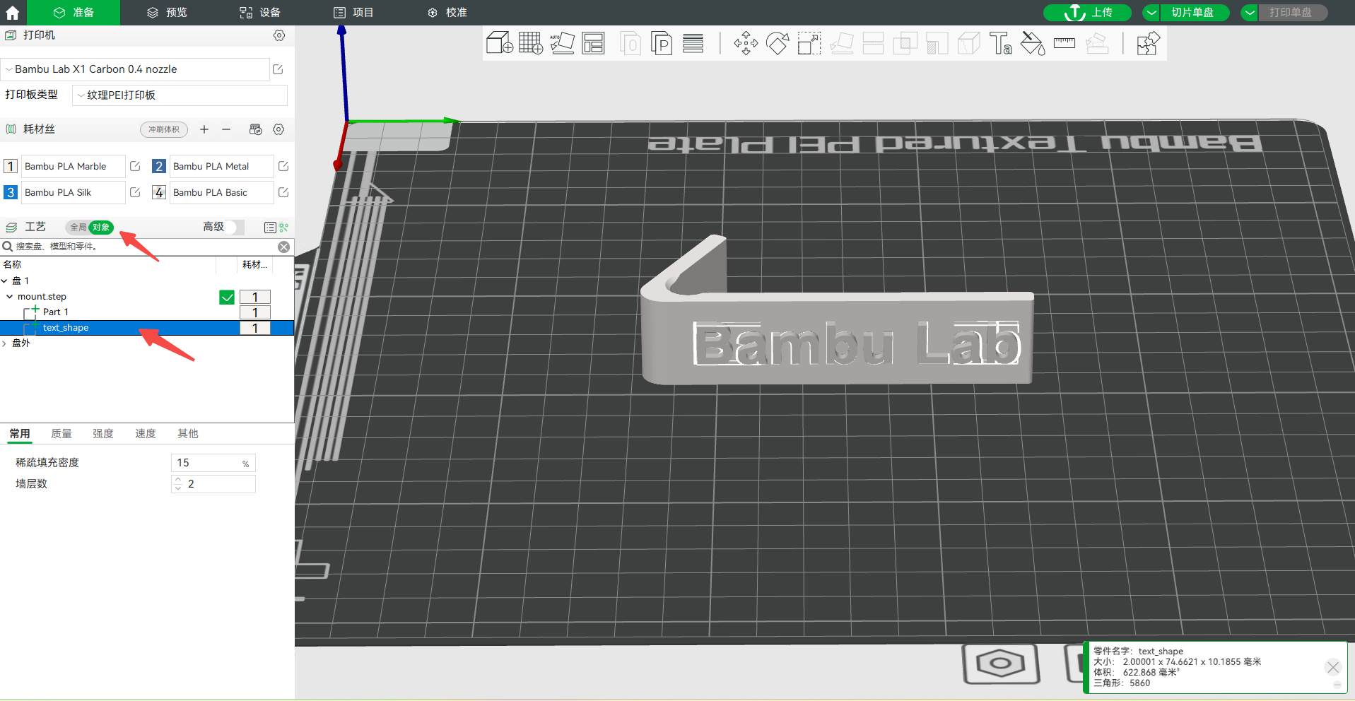The height and width of the screenshot is (701, 1355).
Task: Open the Bambu PLA Basic filament dropdown
Action: [x=221, y=192]
